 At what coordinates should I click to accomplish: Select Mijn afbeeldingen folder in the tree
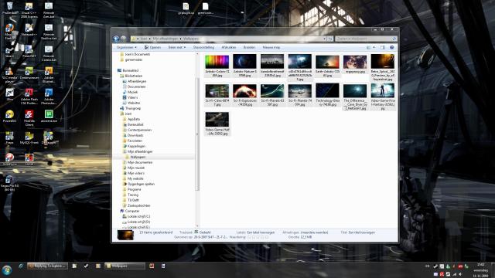point(138,151)
